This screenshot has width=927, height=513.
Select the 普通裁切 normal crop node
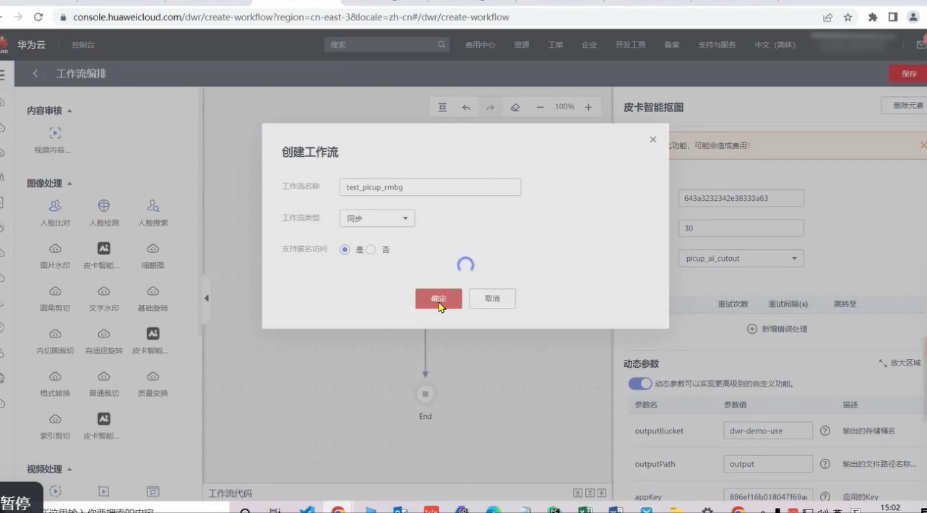(x=104, y=384)
